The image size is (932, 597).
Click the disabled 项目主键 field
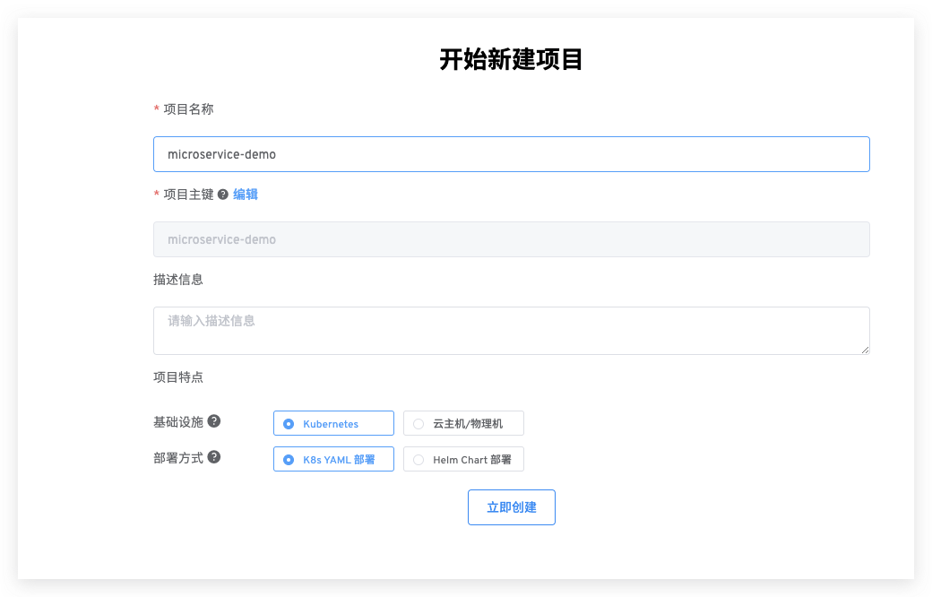(x=512, y=239)
